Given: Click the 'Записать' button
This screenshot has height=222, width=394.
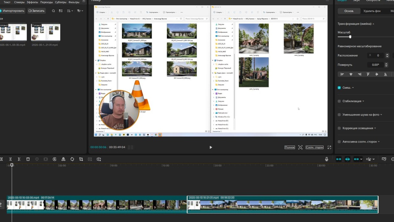Looking at the screenshot, I should tap(36, 11).
